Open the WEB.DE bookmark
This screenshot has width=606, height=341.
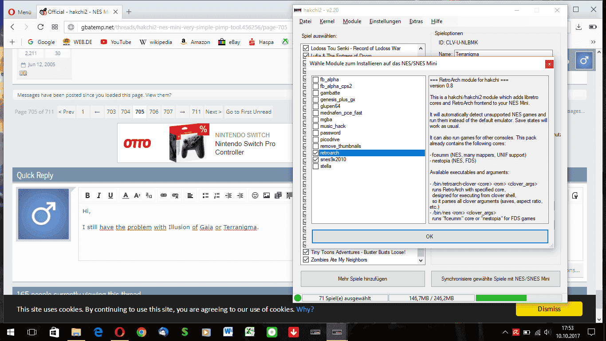[x=78, y=42]
